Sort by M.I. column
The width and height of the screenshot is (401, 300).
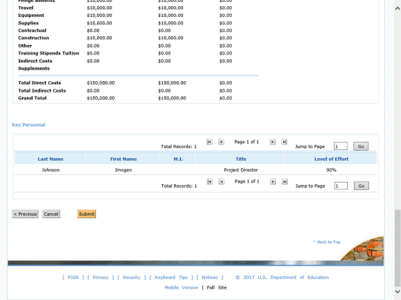178,159
